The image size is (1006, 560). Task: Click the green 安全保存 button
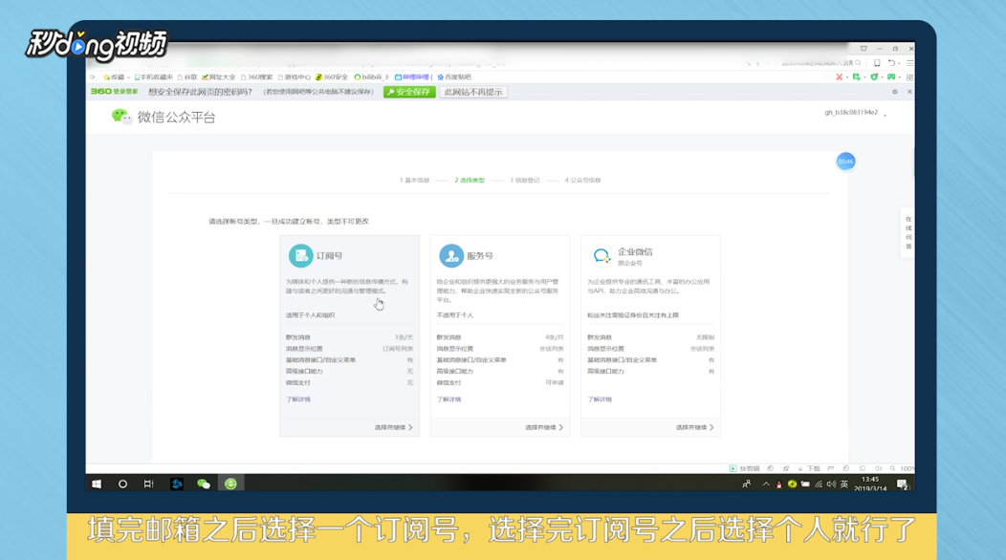(409, 92)
